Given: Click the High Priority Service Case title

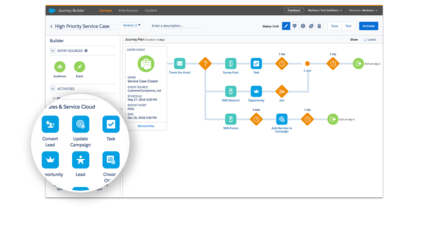Looking at the screenshot, I should tap(82, 26).
